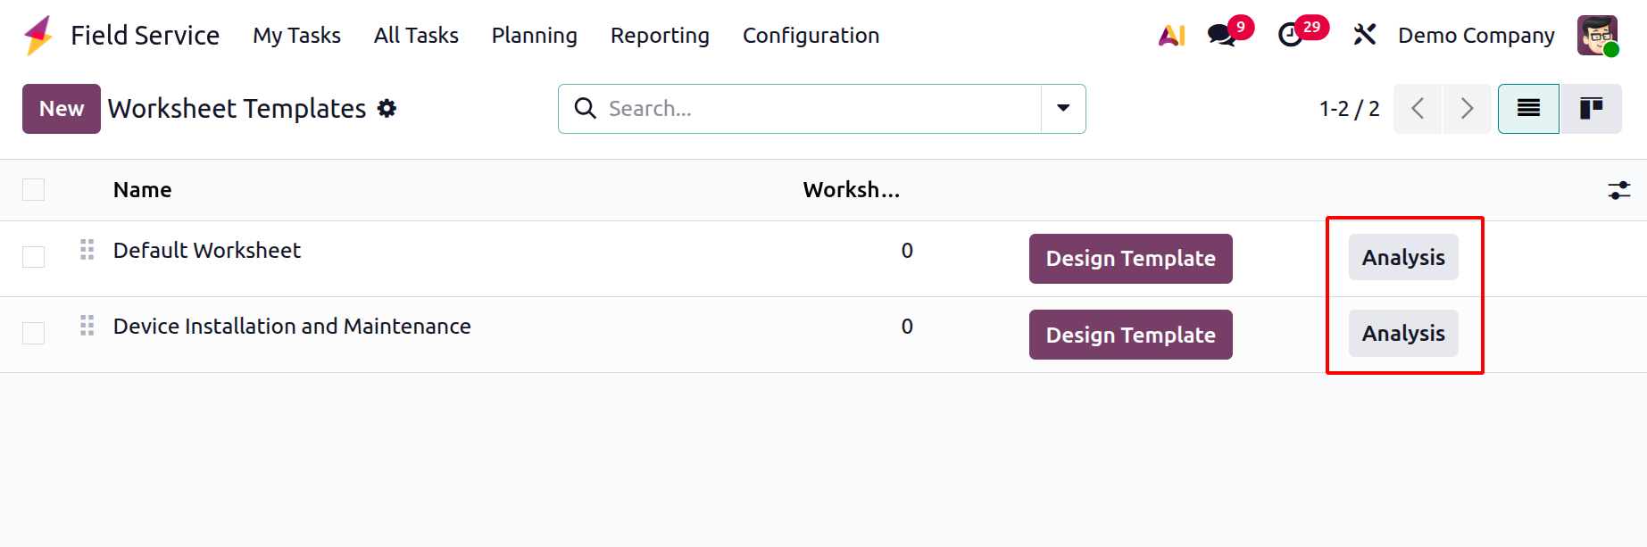Open the Planning menu item
The image size is (1647, 547).
[534, 36]
